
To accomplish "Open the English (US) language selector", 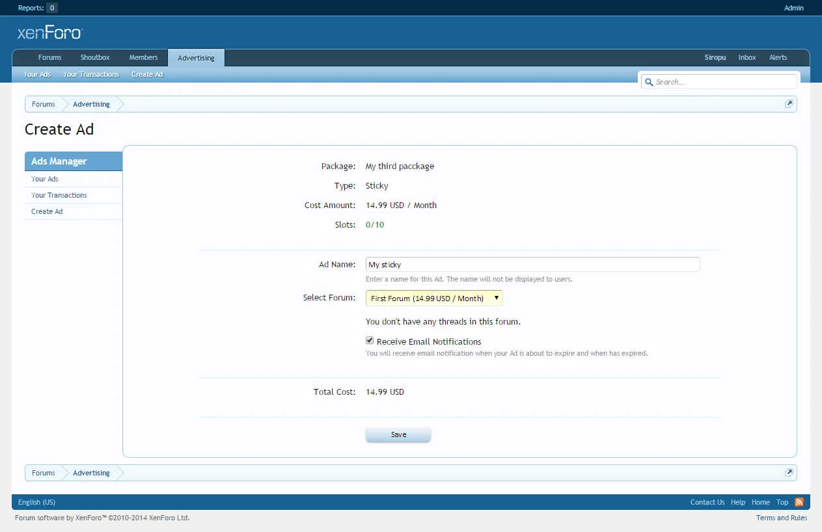I will pos(36,501).
